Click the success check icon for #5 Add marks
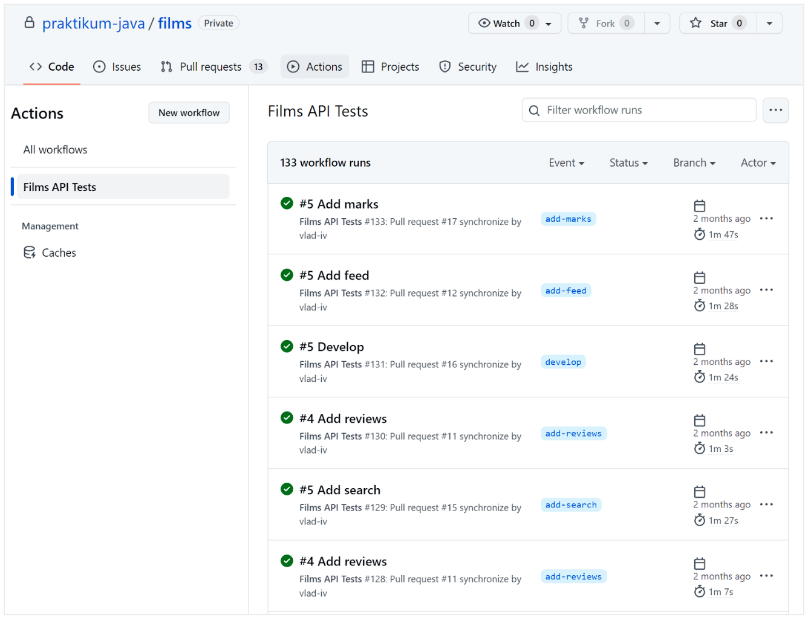 point(287,204)
